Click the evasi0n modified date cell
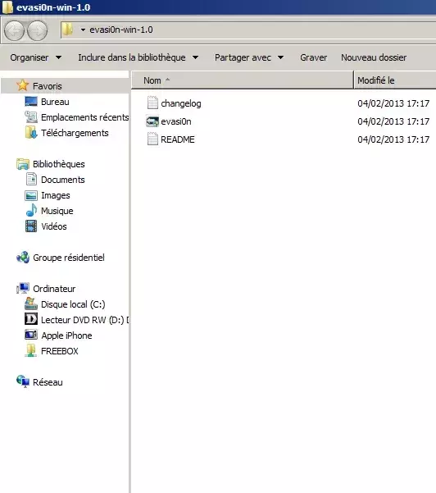Screen dimensions: 436x493 [x=393, y=121]
